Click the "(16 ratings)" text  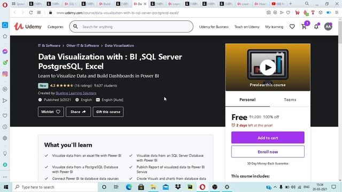83,85
